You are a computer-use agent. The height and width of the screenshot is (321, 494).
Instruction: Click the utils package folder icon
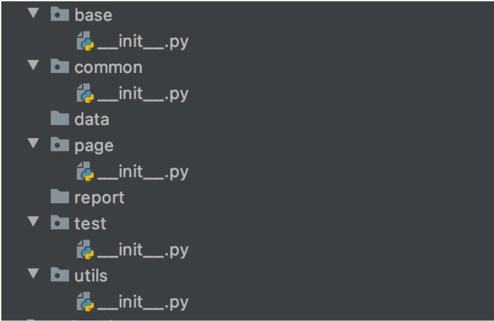tap(59, 275)
